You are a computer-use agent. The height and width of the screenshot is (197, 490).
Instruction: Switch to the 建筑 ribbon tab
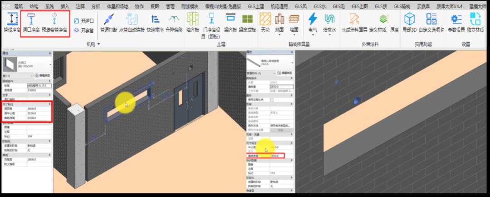click(19, 6)
